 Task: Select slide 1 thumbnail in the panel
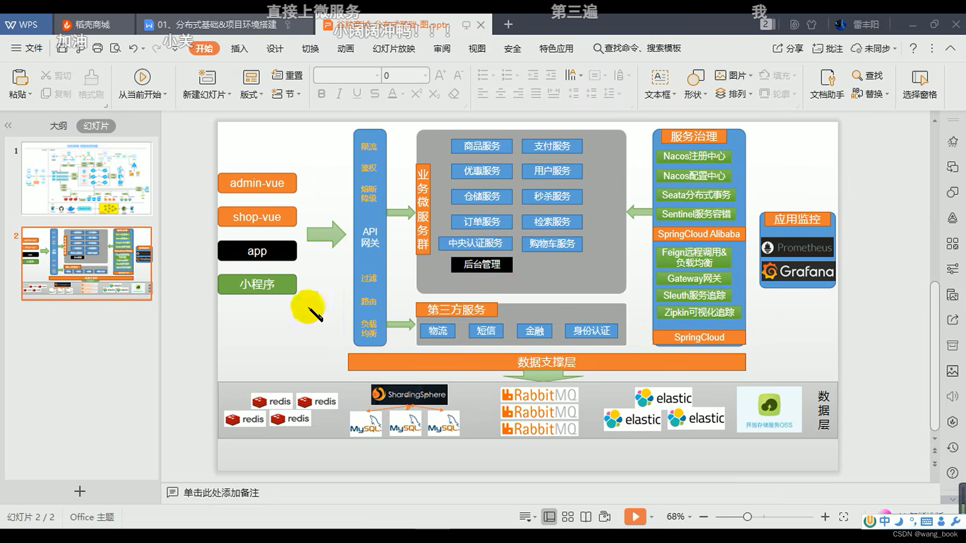pyautogui.click(x=86, y=178)
